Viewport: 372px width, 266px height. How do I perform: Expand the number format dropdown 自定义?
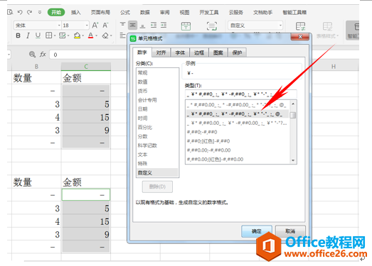pyautogui.click(x=280, y=25)
